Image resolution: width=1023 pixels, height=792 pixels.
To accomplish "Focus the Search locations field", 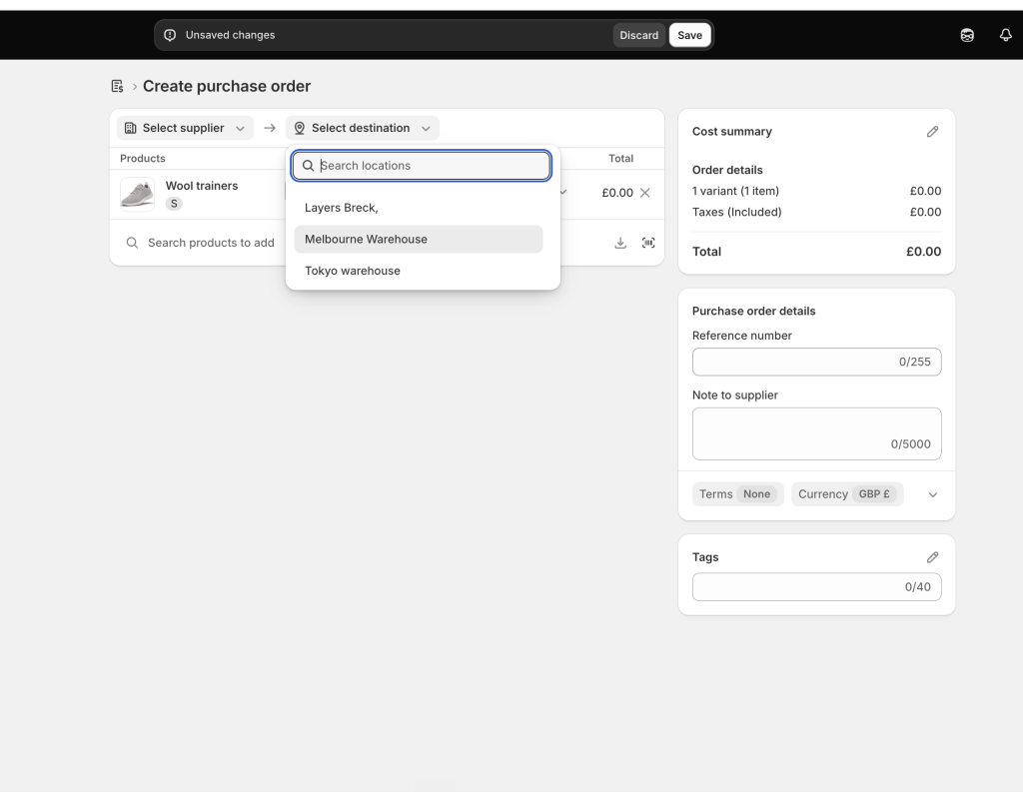I will coord(422,166).
